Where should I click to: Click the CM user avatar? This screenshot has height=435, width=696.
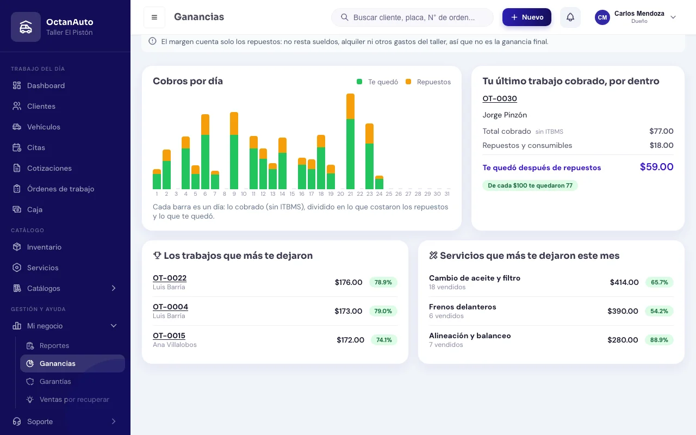click(x=602, y=17)
